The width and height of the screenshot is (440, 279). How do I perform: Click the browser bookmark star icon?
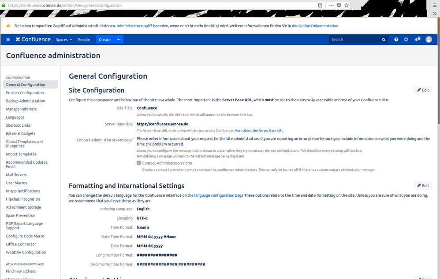pyautogui.click(x=346, y=5)
